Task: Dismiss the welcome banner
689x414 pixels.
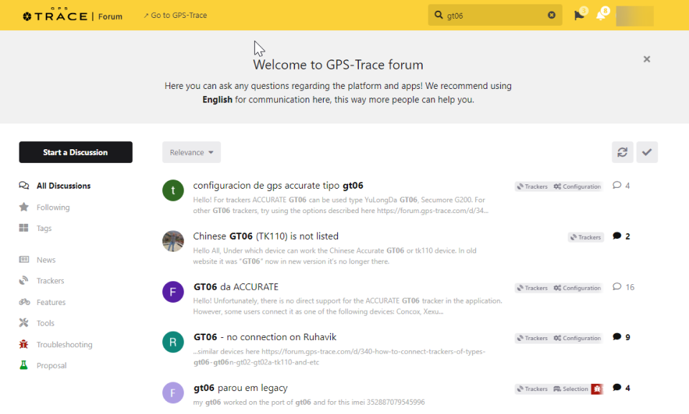Action: coord(647,59)
